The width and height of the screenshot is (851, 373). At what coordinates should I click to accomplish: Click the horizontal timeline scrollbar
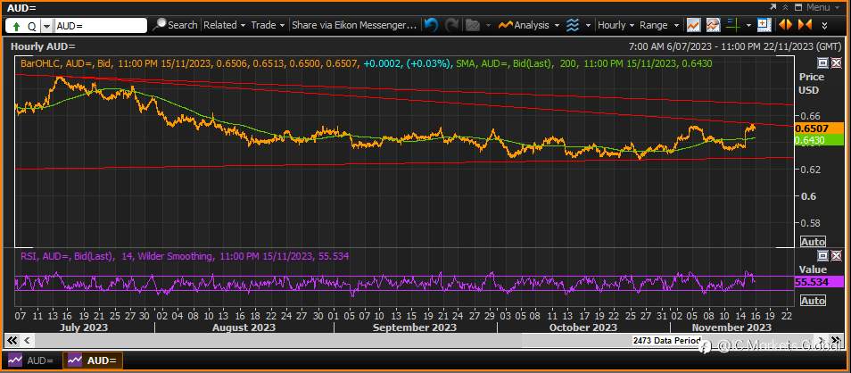click(424, 341)
